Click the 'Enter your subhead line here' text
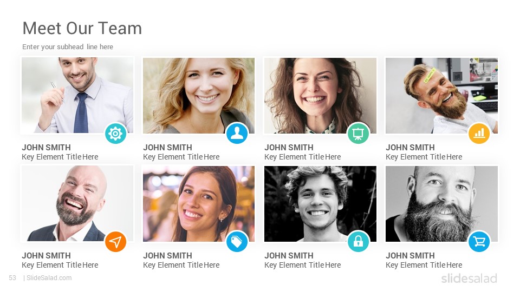The height and width of the screenshot is (292, 520). tap(68, 47)
